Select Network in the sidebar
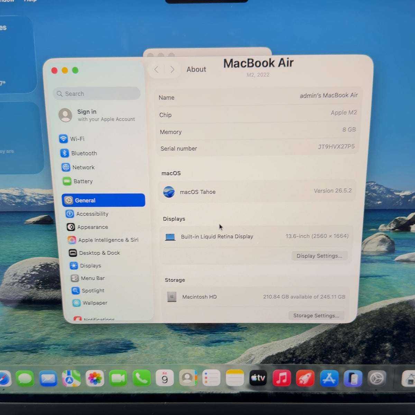Viewport: 415px width, 415px height. [x=78, y=167]
